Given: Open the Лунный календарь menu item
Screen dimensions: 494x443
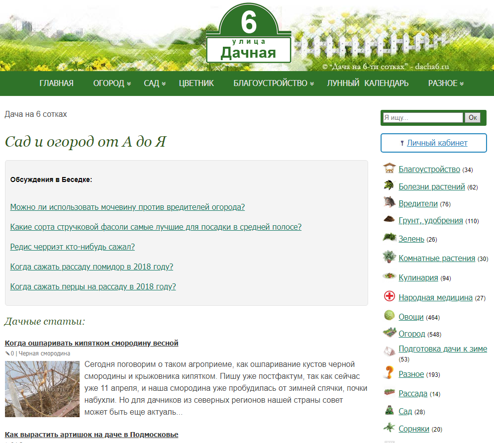Looking at the screenshot, I should [x=368, y=84].
